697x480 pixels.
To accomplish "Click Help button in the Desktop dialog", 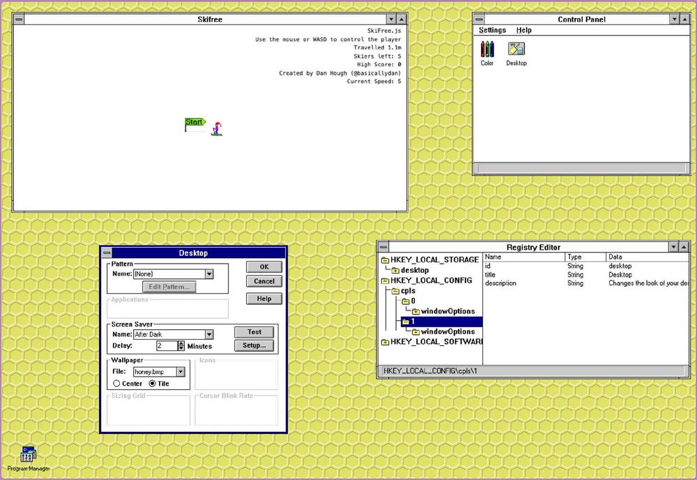I will point(264,299).
